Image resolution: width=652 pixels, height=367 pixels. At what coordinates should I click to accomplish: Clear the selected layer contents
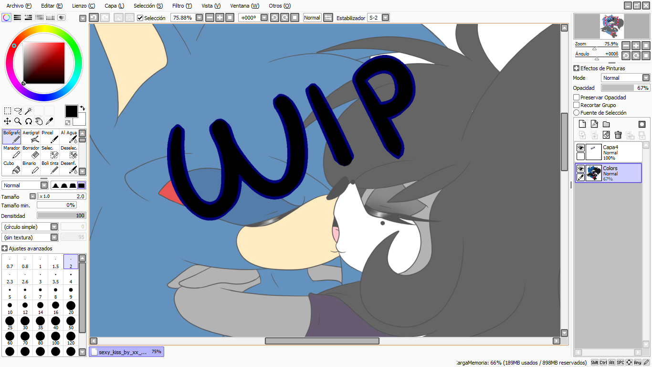[x=606, y=135]
